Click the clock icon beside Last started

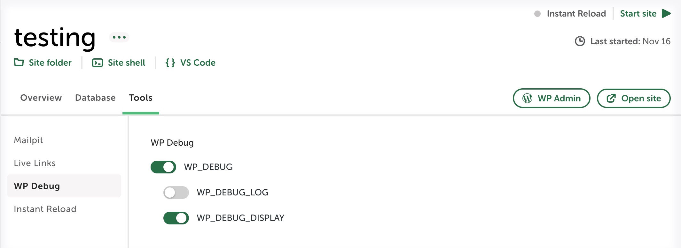tap(580, 41)
